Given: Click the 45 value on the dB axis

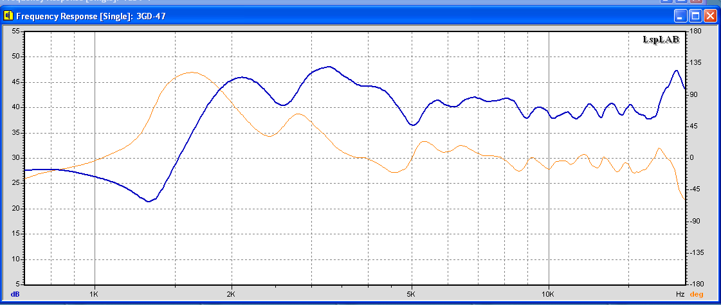Looking at the screenshot, I should pos(15,82).
